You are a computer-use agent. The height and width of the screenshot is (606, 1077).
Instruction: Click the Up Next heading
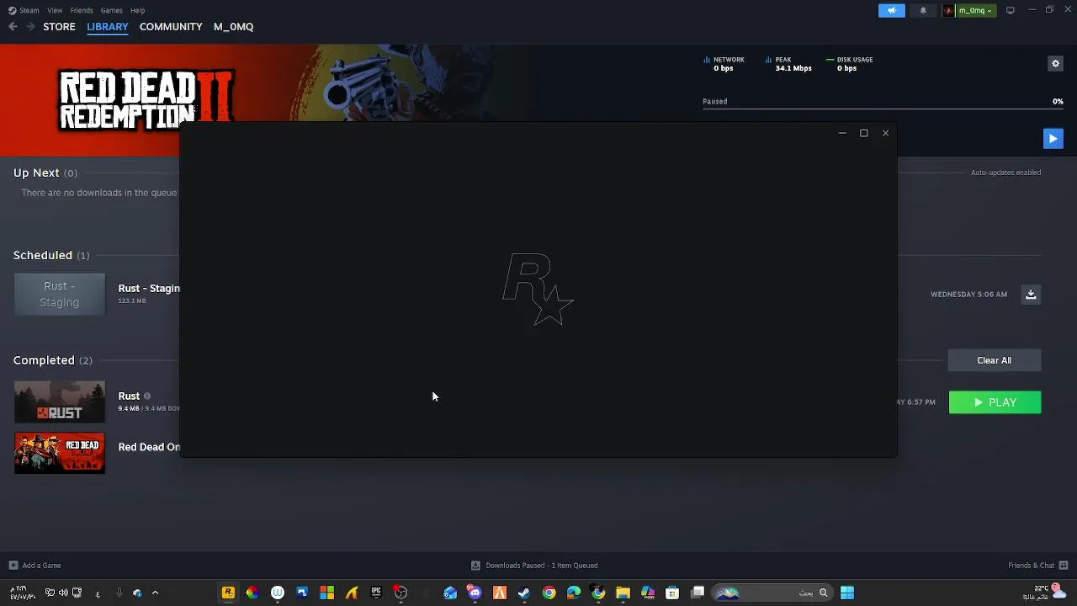[x=36, y=173]
